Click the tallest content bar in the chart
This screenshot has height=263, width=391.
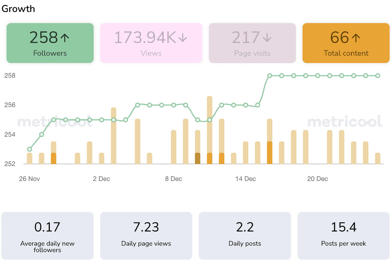[x=210, y=130]
